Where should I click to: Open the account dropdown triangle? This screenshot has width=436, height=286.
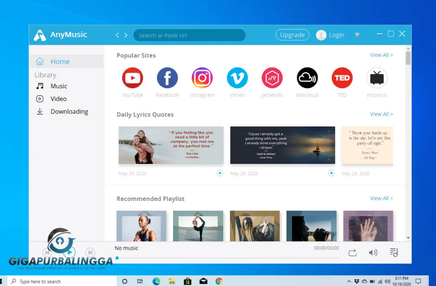[357, 35]
